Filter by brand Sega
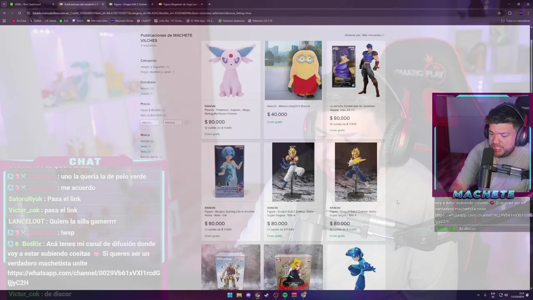The height and width of the screenshot is (300, 533). pos(144,146)
